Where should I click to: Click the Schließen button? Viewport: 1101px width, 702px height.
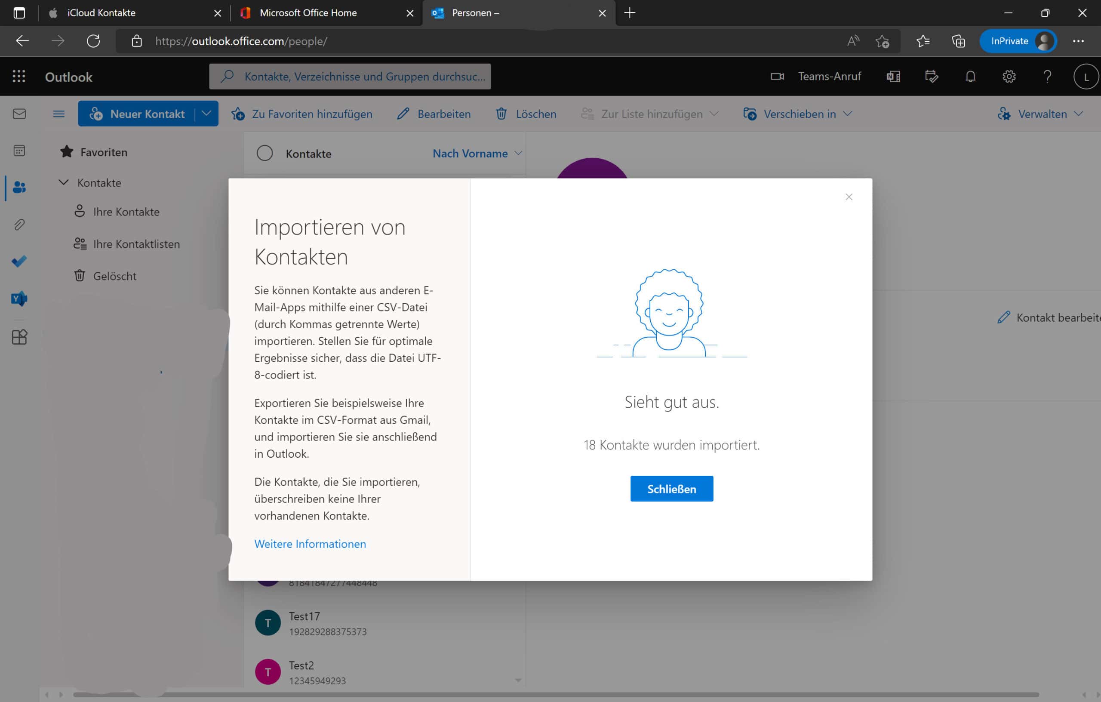671,488
